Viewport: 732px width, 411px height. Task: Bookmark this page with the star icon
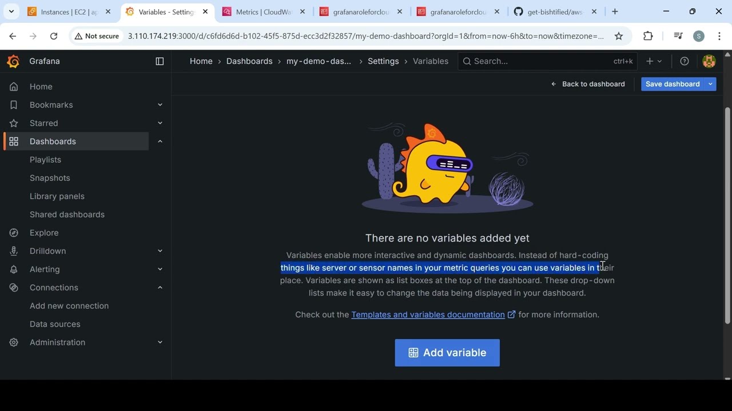(x=619, y=36)
